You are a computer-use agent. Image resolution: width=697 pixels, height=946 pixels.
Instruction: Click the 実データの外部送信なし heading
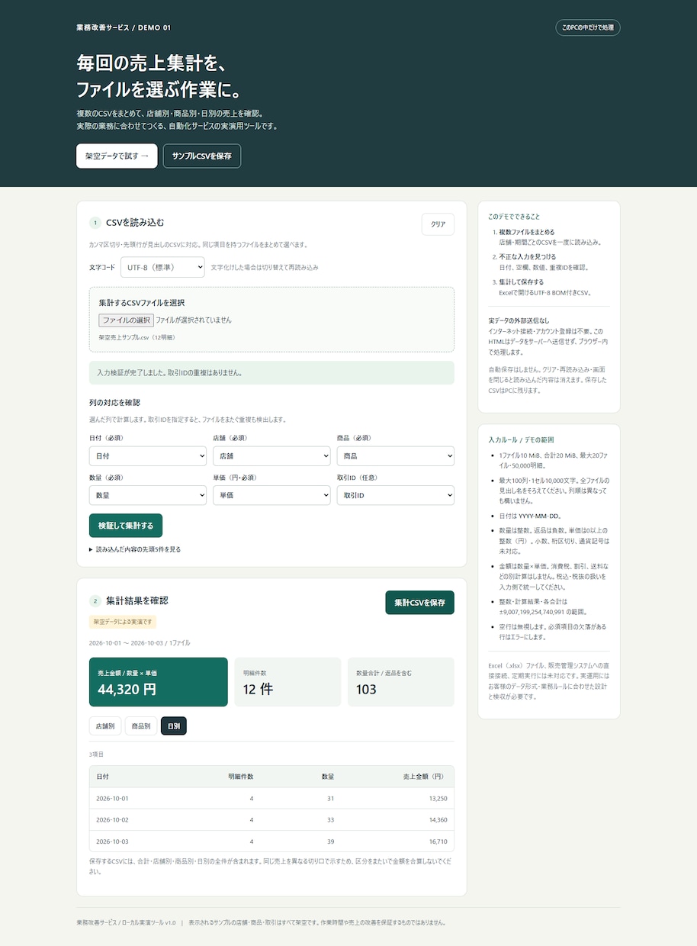(519, 321)
